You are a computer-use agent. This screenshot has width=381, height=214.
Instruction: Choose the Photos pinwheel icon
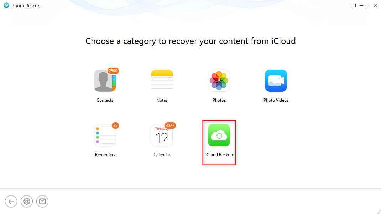click(219, 81)
